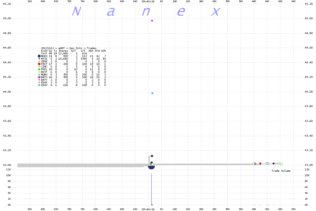Viewport: 316px width, 211px height.
Task: Click the 'Totl' row label
Action: (x=44, y=53)
